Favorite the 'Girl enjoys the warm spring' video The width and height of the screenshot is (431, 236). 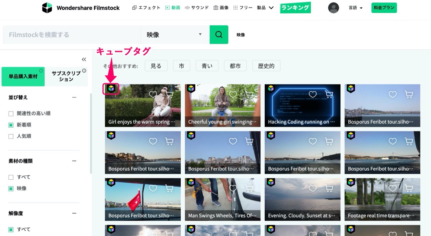pos(153,94)
